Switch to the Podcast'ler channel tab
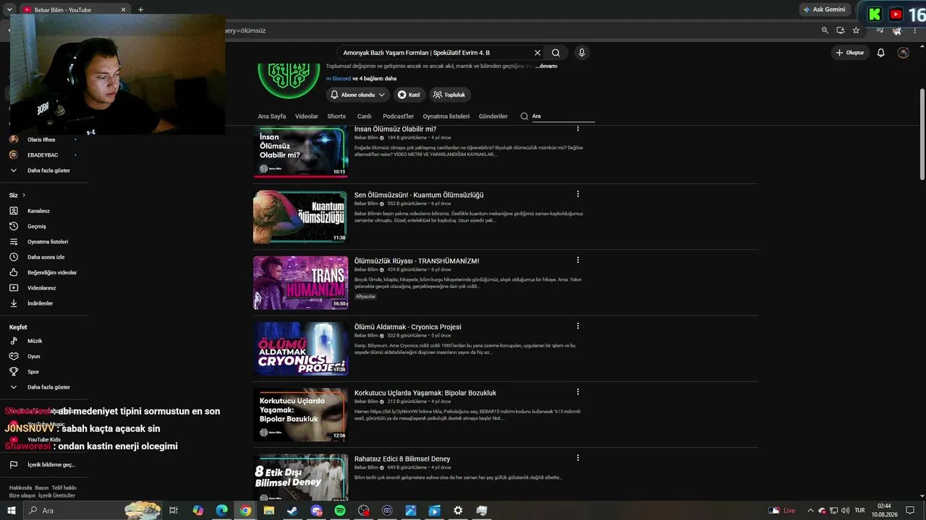The image size is (926, 520). (398, 116)
